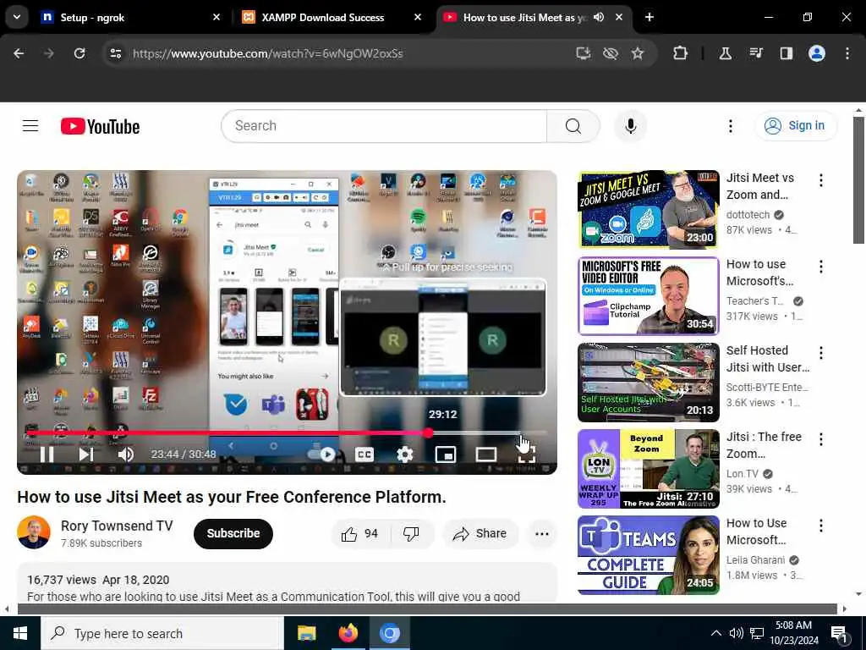Switch to theater mode
The height and width of the screenshot is (650, 866).
point(486,454)
